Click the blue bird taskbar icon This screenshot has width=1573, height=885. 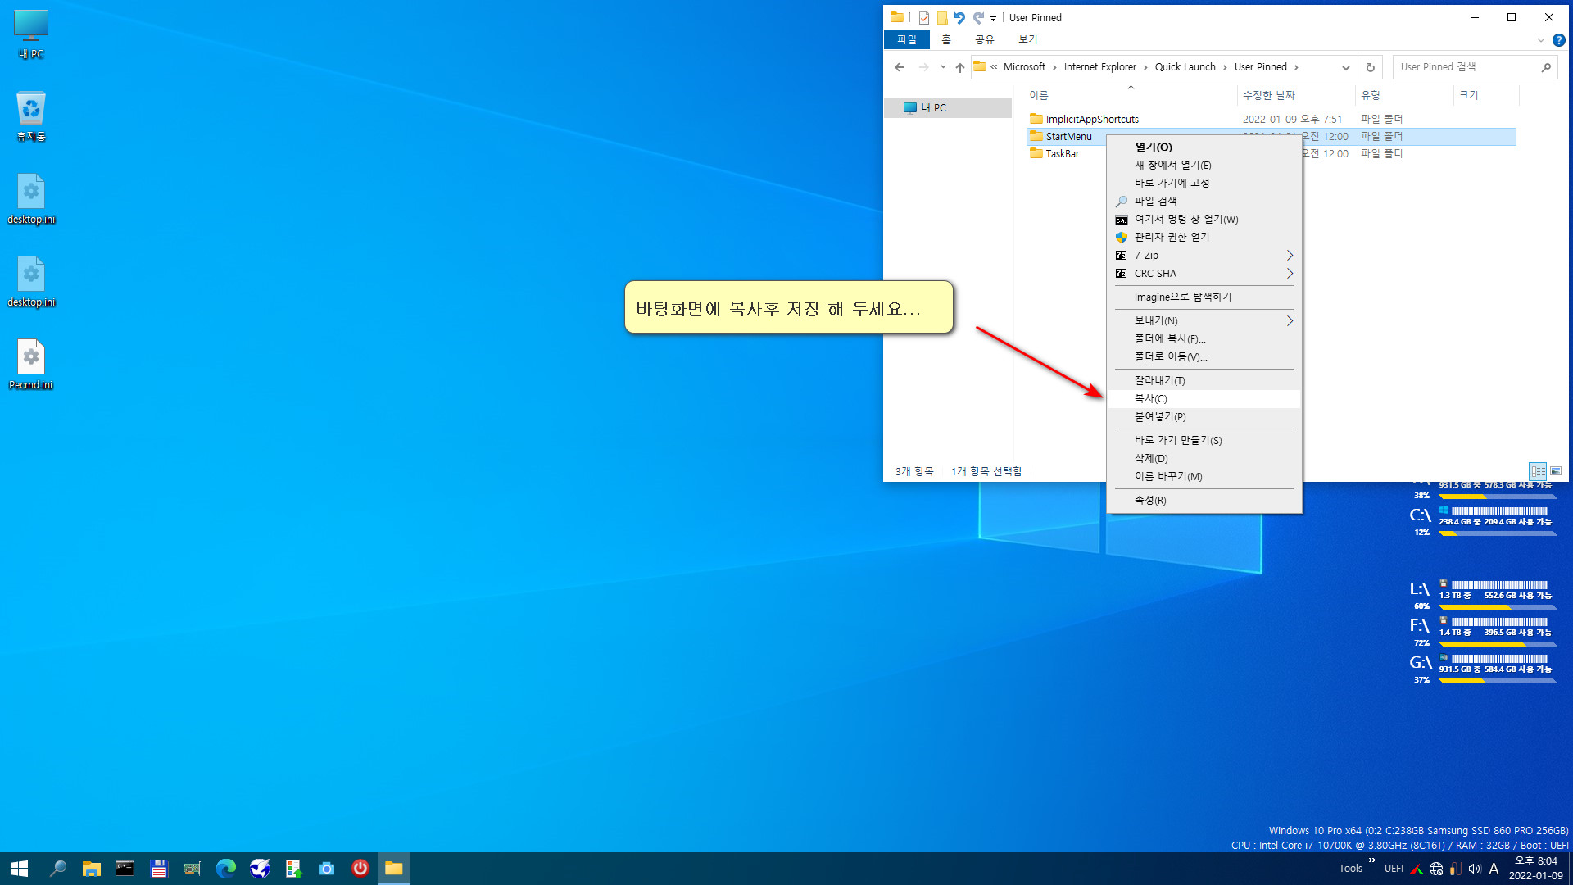(x=260, y=869)
